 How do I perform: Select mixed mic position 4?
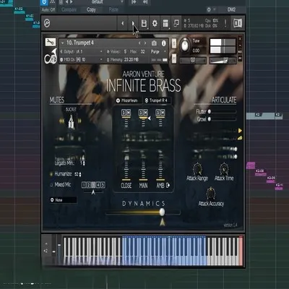[98, 185]
